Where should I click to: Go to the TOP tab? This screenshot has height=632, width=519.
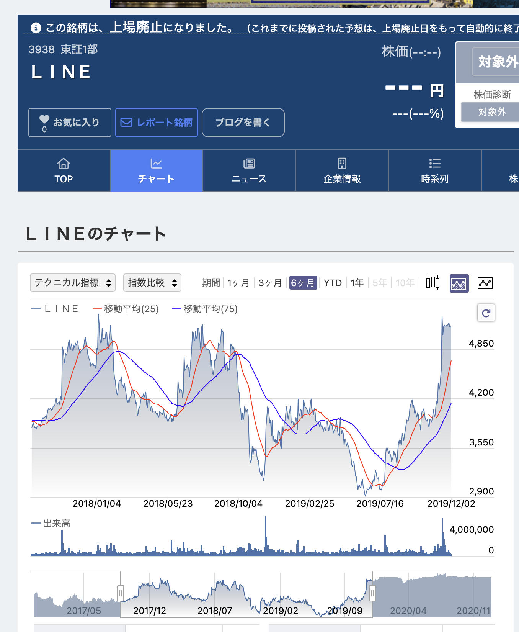tap(64, 170)
